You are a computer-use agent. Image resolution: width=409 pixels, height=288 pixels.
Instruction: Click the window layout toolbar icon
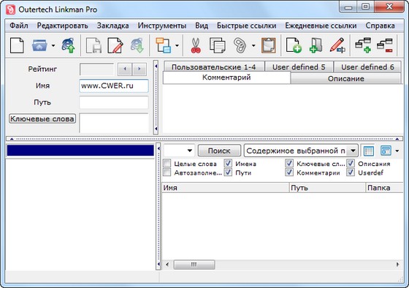164,45
